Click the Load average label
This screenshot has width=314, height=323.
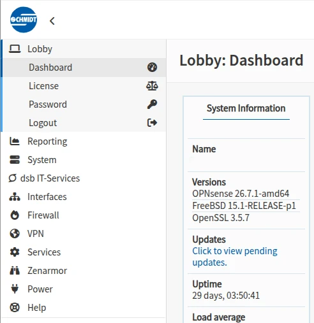coord(219,317)
